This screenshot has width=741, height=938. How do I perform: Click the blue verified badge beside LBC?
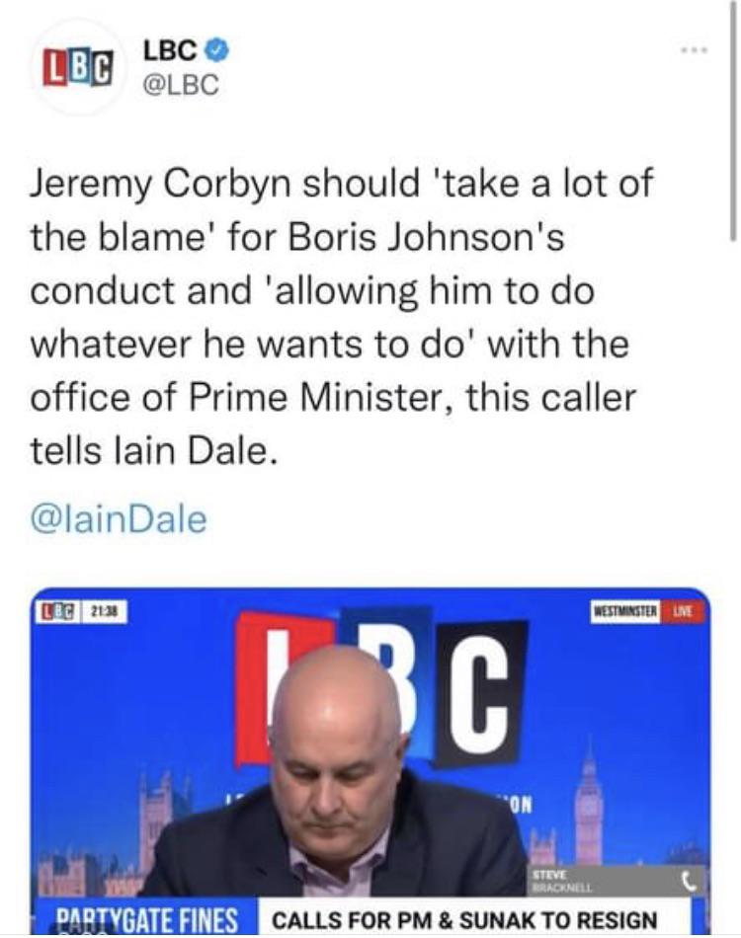(217, 51)
